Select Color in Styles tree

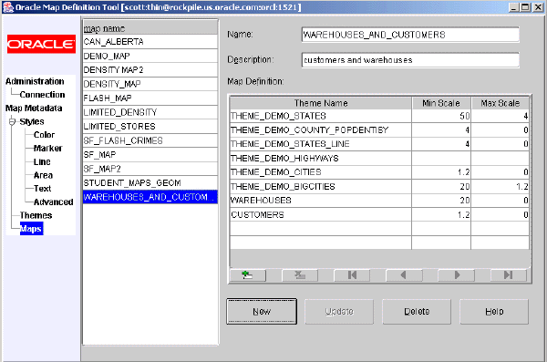pos(44,135)
